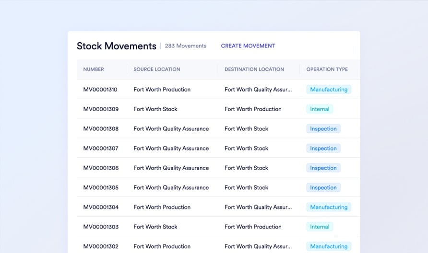Click the OPERATION TYPE column header
This screenshot has height=253, width=428.
pos(327,69)
